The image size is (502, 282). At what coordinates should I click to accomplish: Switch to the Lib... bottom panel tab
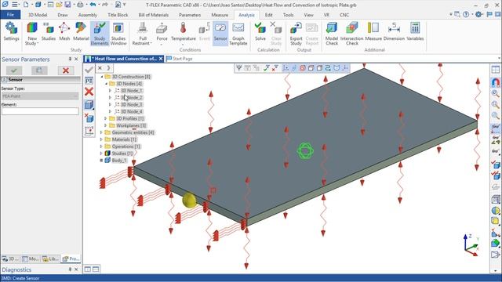tap(51, 258)
